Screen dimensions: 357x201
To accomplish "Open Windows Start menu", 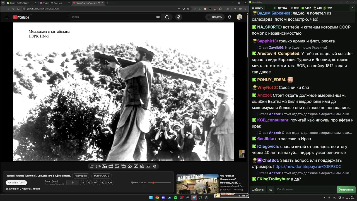I will (x=151, y=198).
